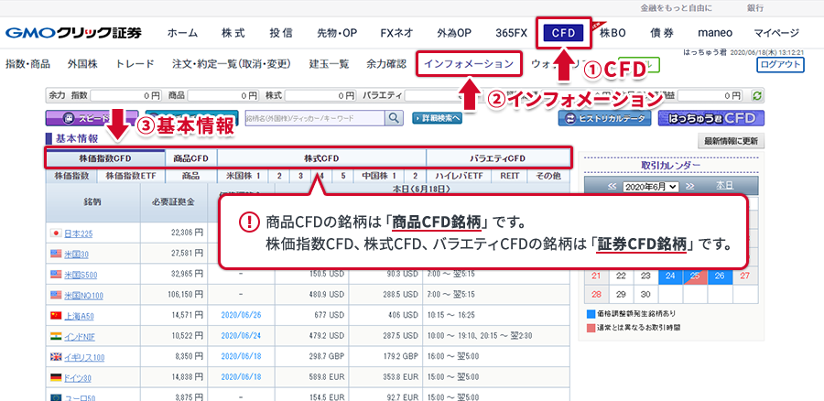Expand the 詳細検索へ advanced search
This screenshot has width=824, height=401.
click(436, 118)
